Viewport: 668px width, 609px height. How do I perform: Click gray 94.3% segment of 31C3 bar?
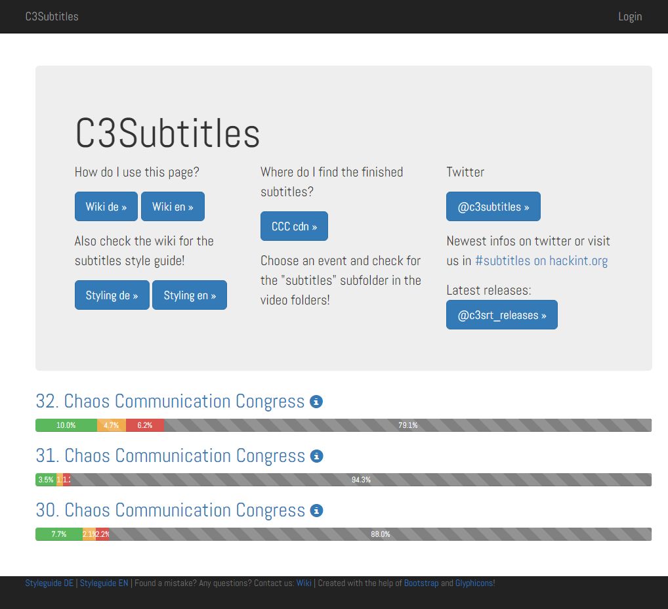[361, 480]
